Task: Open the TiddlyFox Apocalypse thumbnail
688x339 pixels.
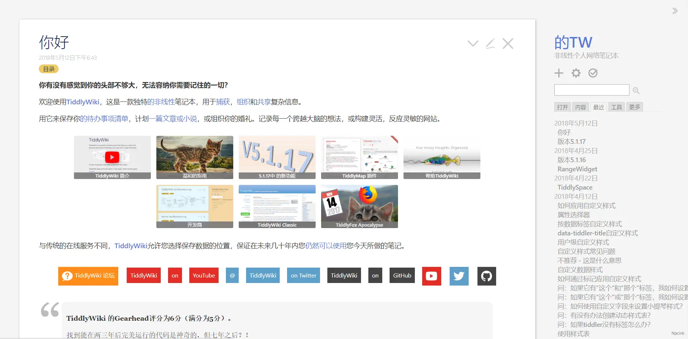Action: tap(359, 206)
